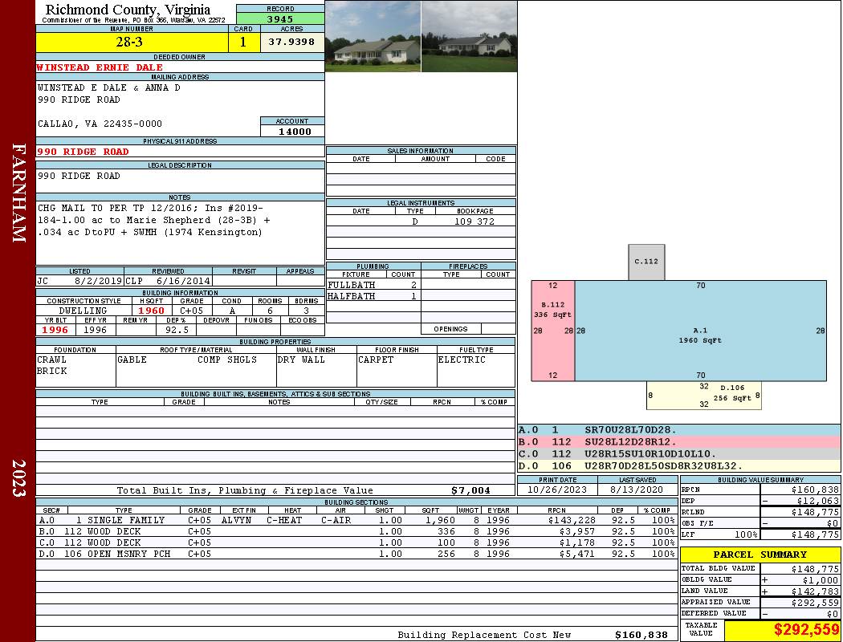Click the pink B.112 336 SqFt sketch area

coord(553,331)
